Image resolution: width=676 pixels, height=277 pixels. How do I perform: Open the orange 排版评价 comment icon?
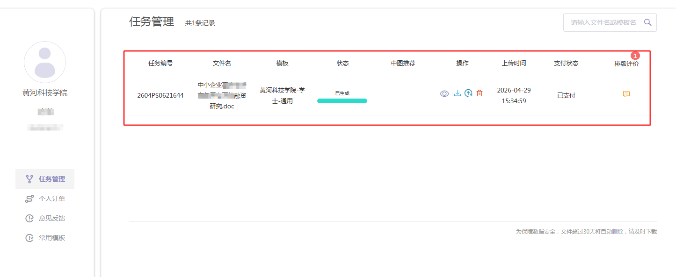point(626,94)
